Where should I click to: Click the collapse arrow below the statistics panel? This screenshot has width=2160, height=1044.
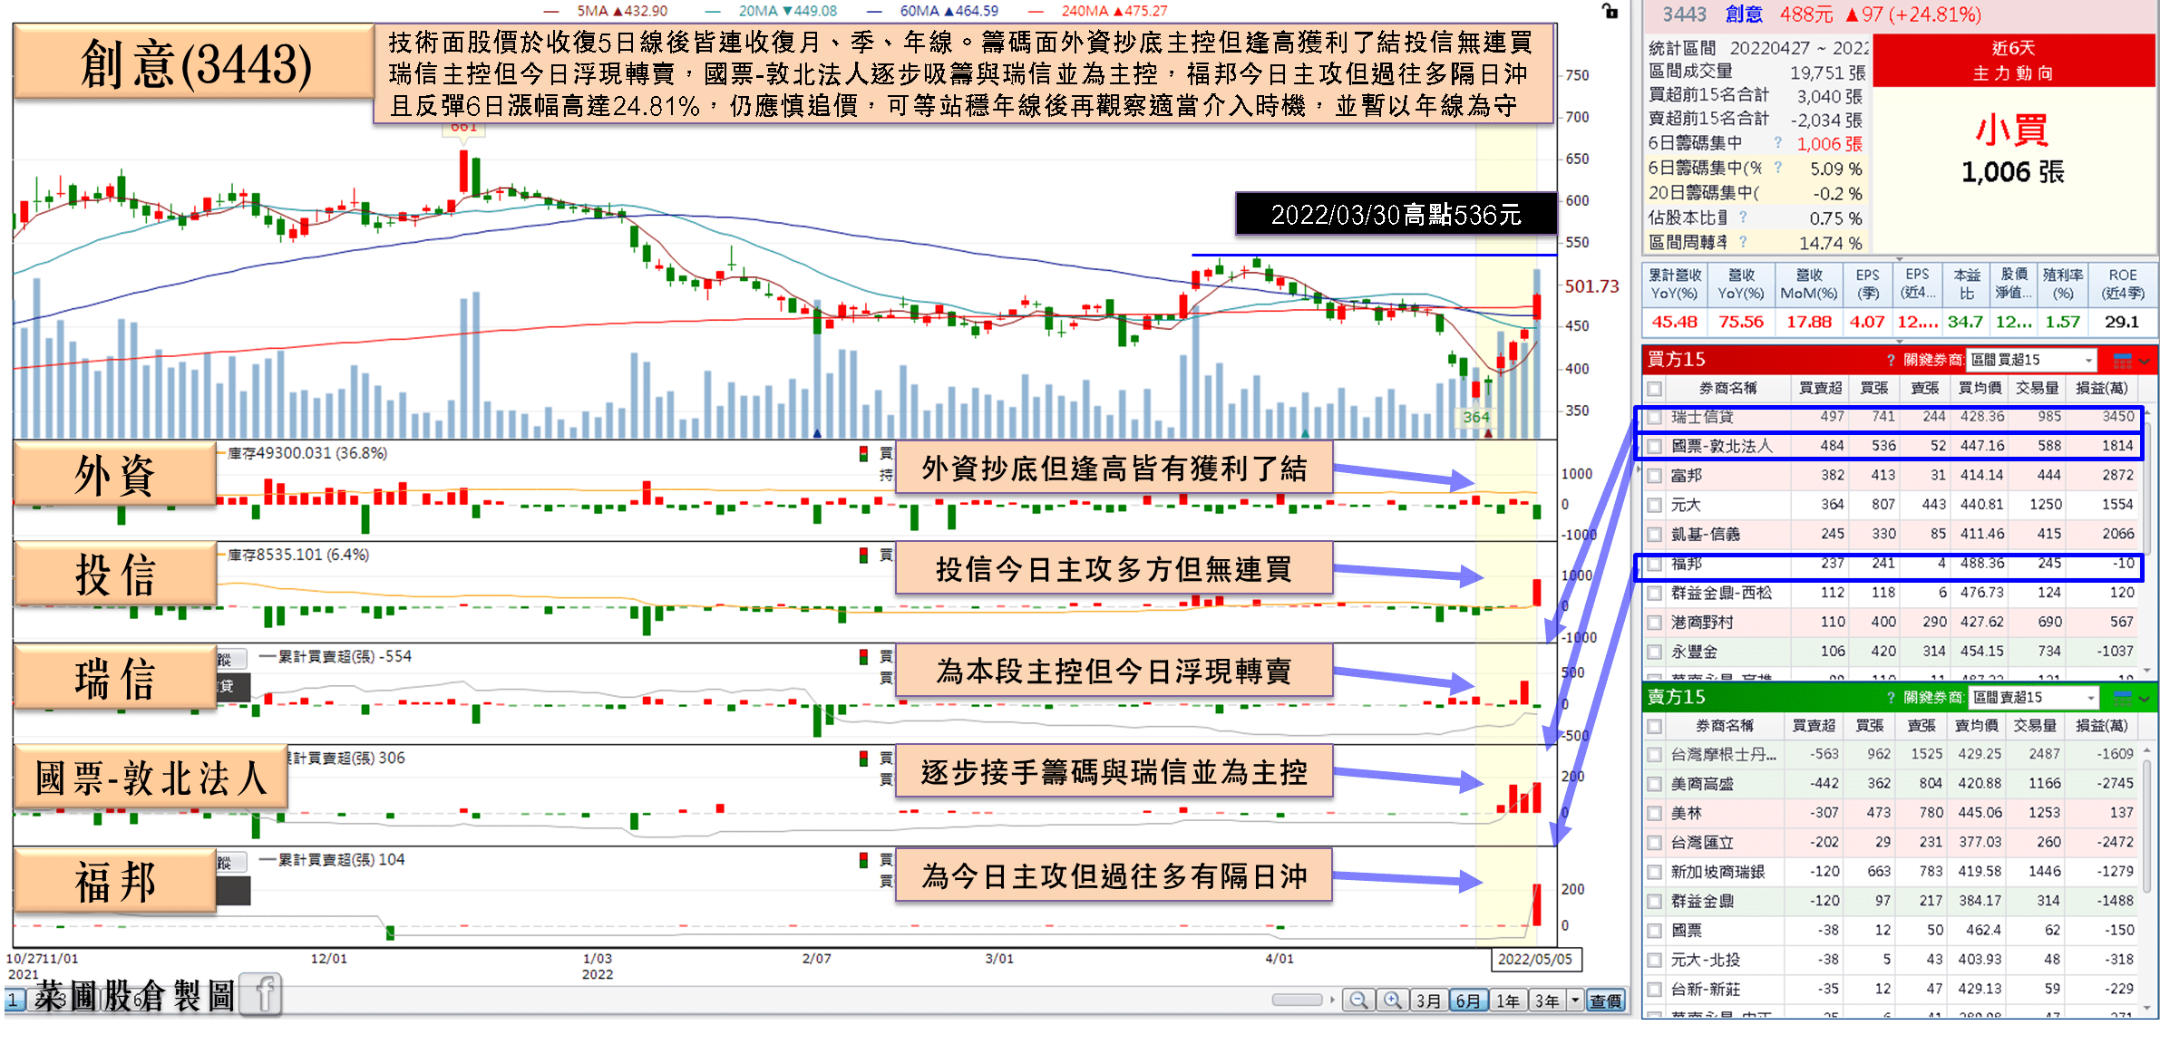[1899, 258]
